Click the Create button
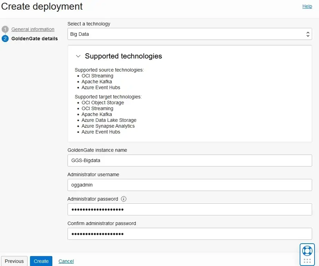 [41, 261]
